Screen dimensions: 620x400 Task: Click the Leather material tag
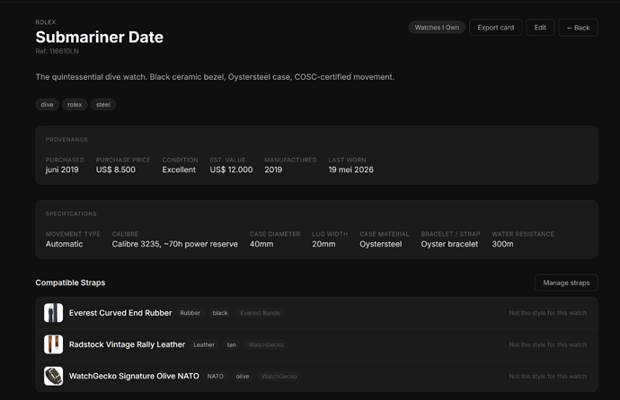pyautogui.click(x=204, y=344)
